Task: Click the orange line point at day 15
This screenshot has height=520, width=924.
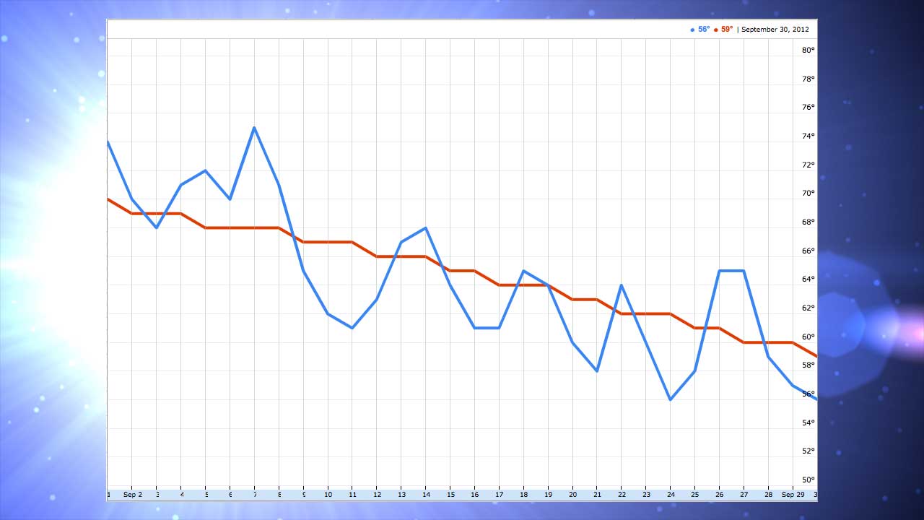Action: [x=450, y=271]
